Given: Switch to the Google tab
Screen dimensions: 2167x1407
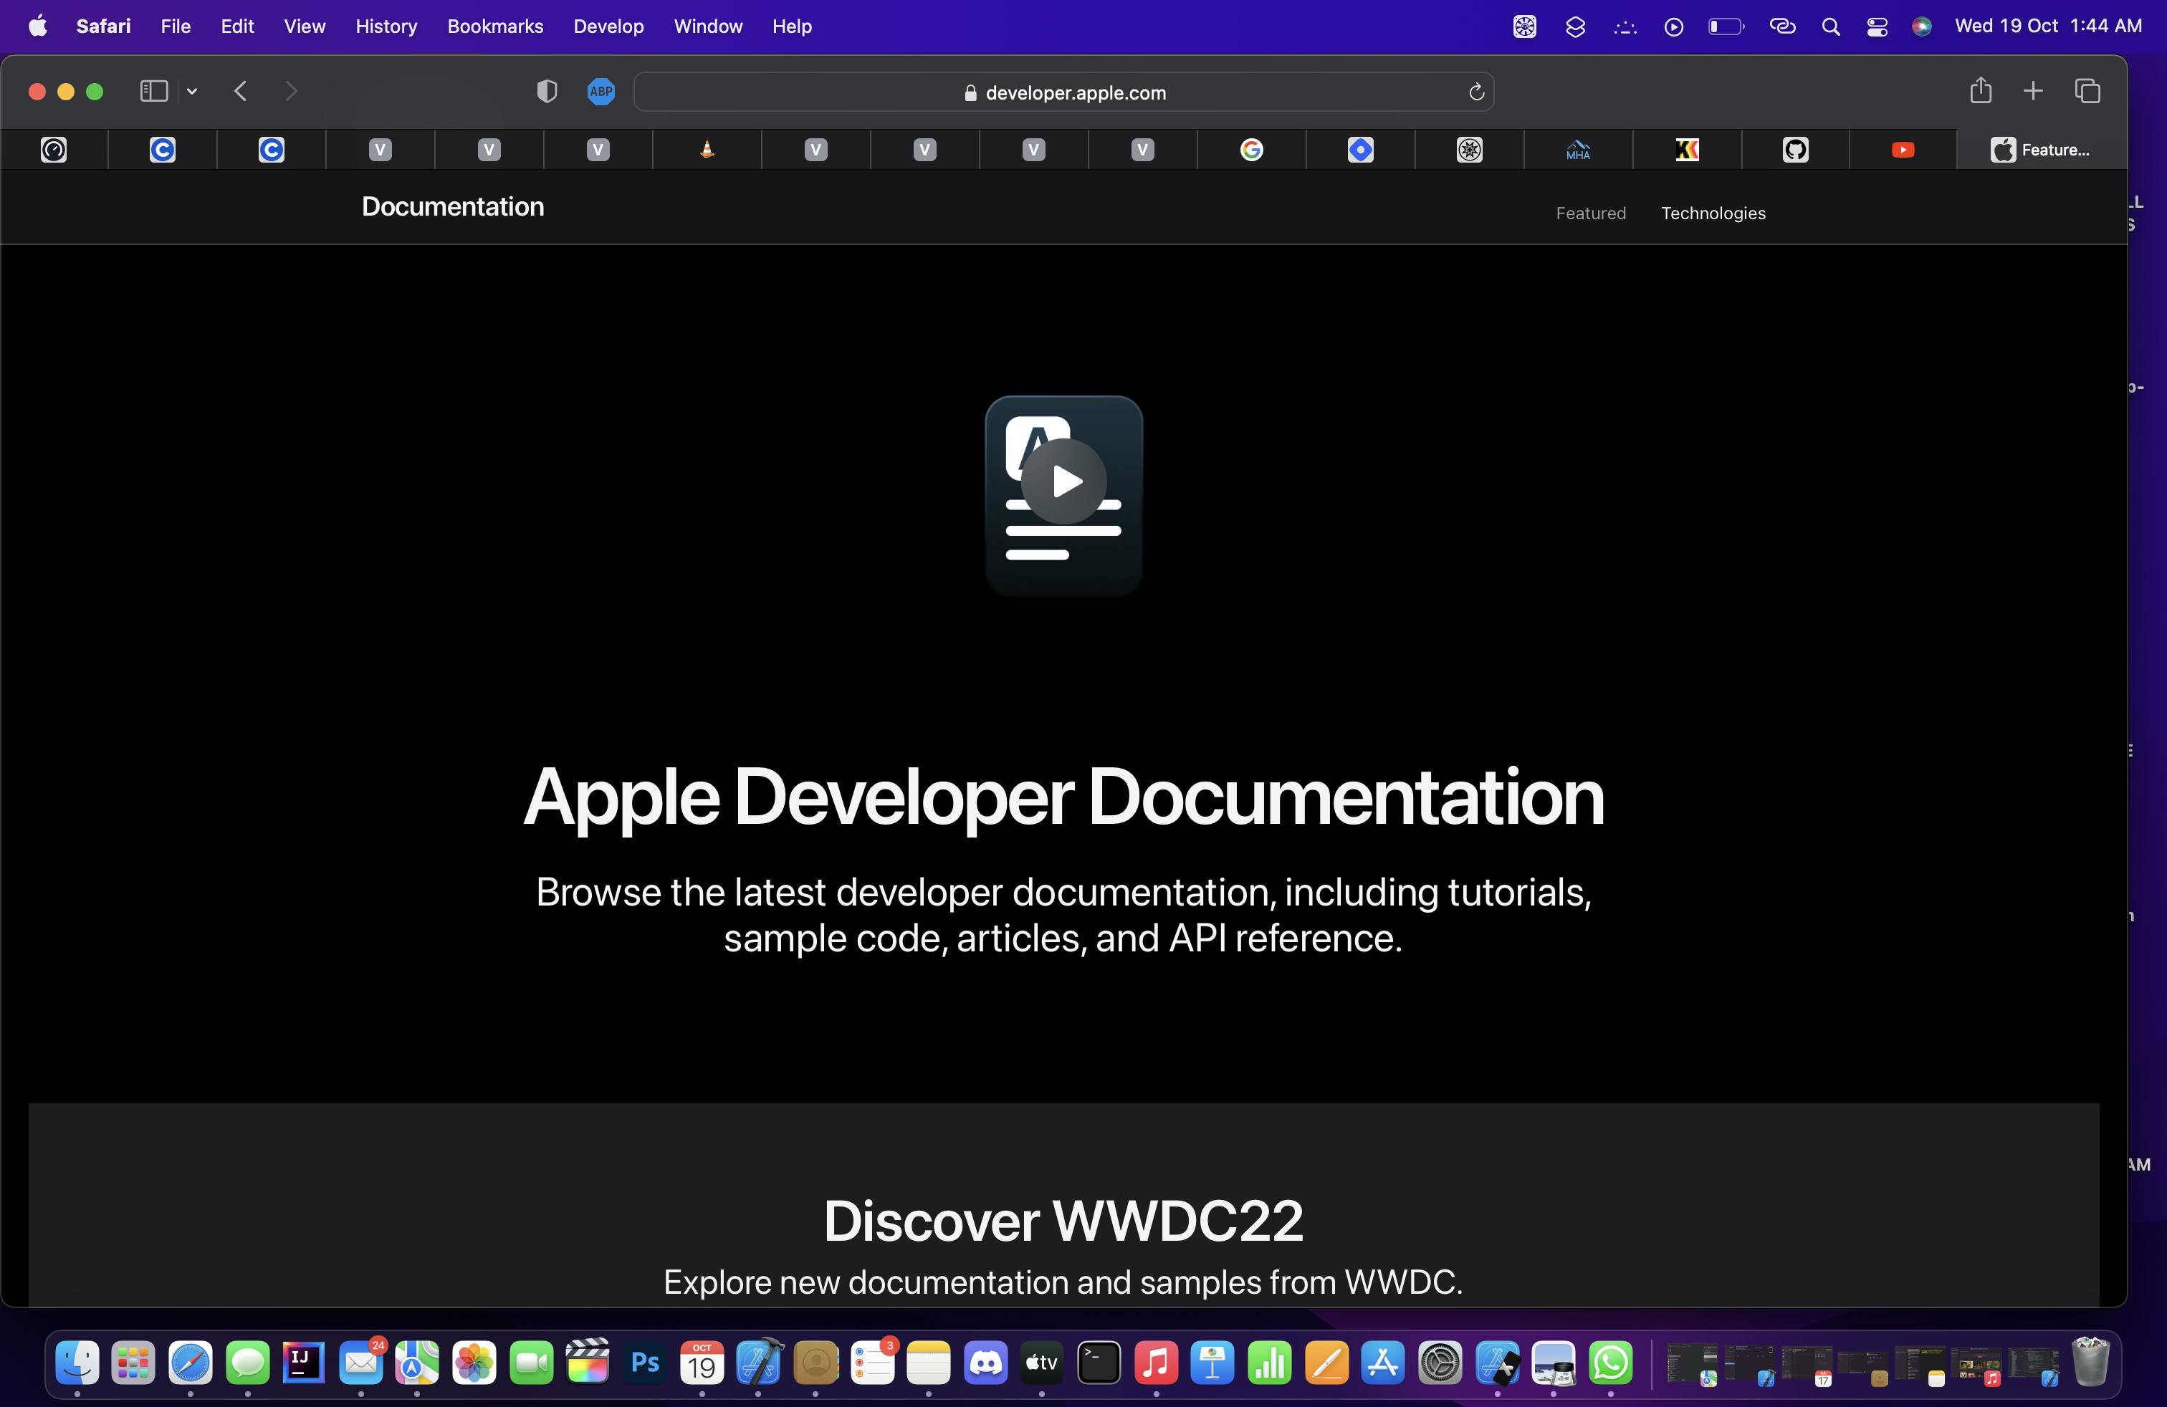Looking at the screenshot, I should (1252, 150).
